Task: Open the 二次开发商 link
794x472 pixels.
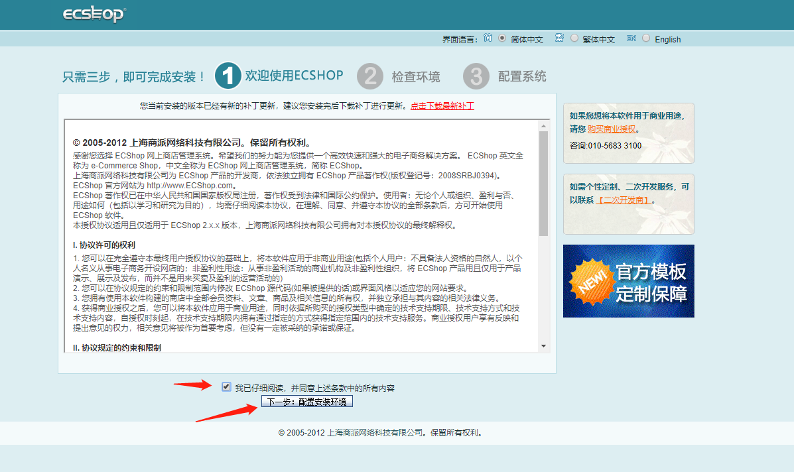Action: pos(625,200)
